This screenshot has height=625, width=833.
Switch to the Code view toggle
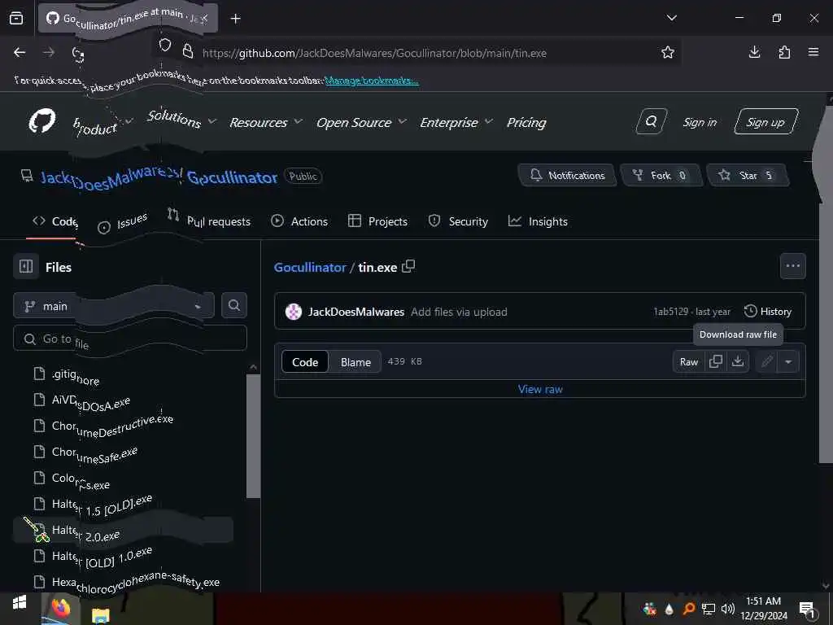pos(305,362)
